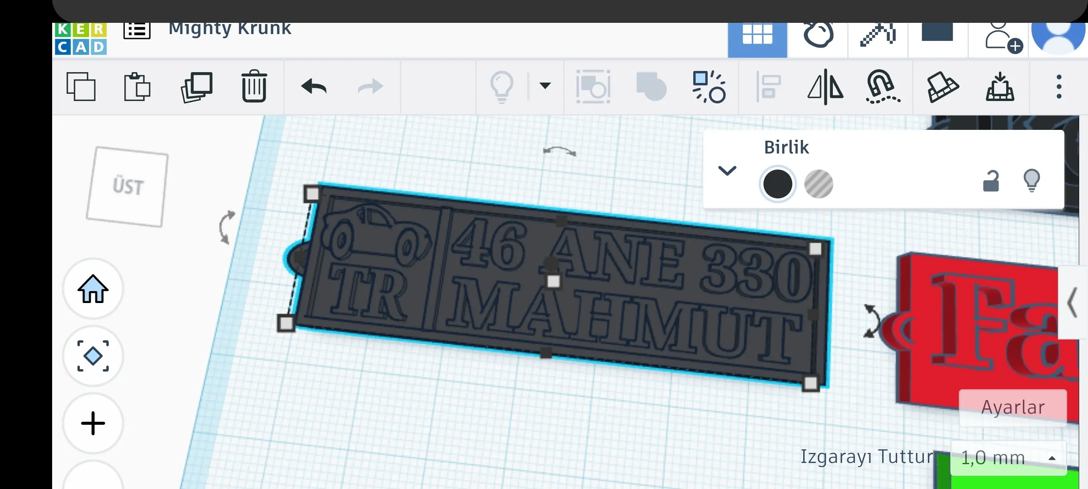Copy the selected shape
The width and height of the screenshot is (1088, 489).
tap(81, 87)
